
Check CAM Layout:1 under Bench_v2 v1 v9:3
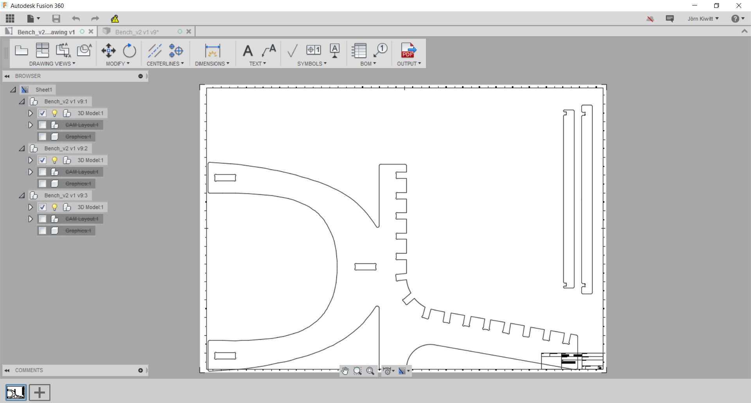42,219
